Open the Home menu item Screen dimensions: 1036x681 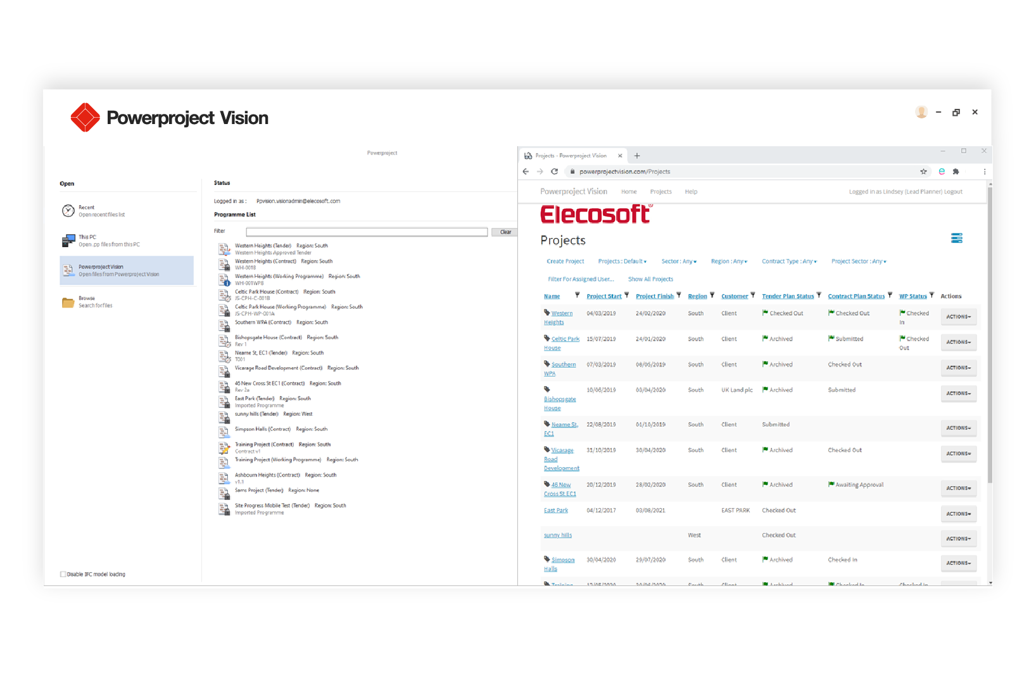coord(629,192)
